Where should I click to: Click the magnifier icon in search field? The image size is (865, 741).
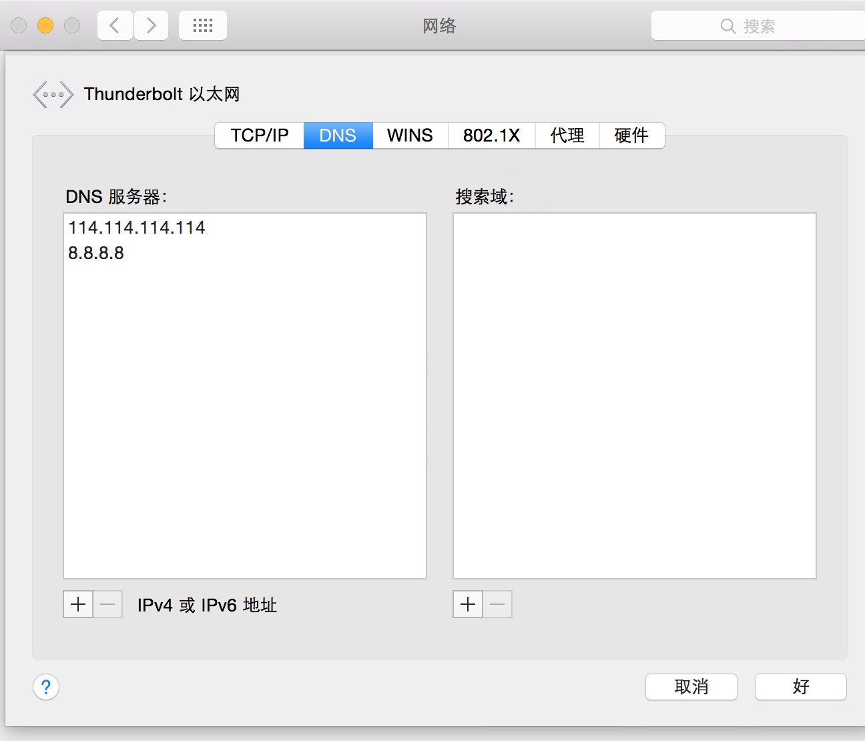[728, 26]
